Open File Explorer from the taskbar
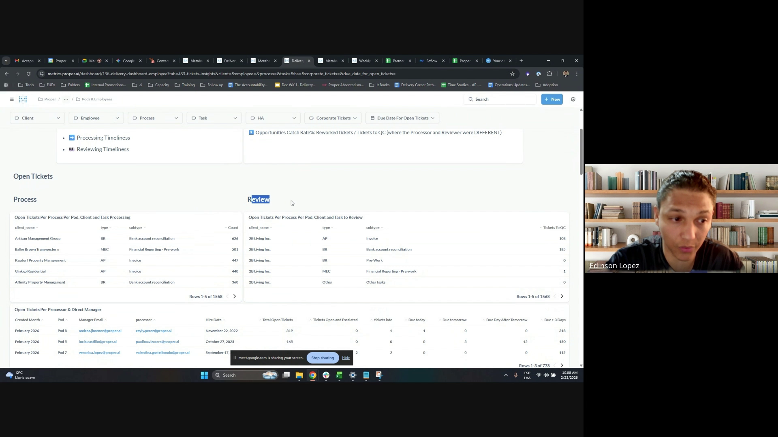The height and width of the screenshot is (437, 778). pos(299,375)
